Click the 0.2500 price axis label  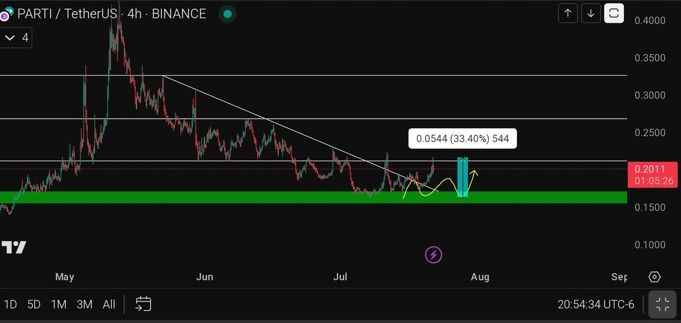[649, 133]
